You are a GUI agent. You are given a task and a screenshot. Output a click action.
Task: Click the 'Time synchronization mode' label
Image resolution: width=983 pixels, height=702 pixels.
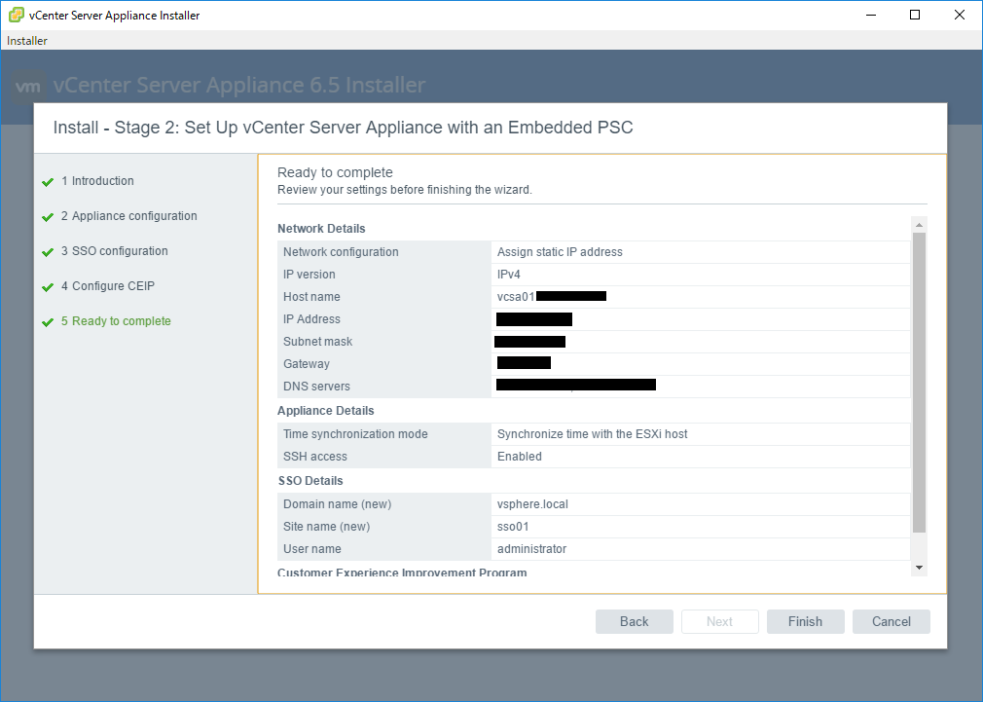(x=355, y=434)
